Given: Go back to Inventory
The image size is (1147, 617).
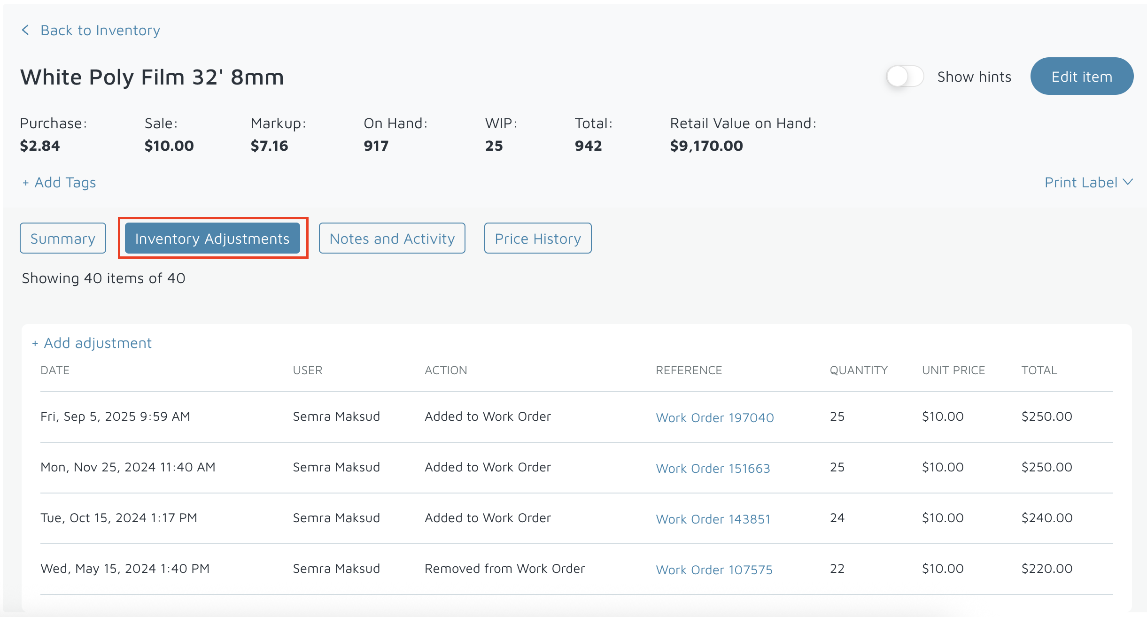Looking at the screenshot, I should click(x=100, y=30).
